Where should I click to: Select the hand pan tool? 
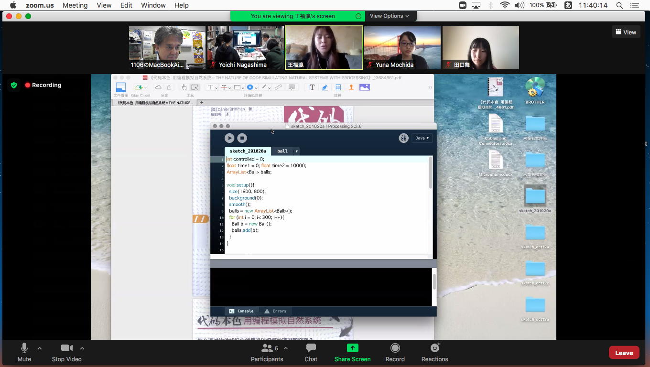[x=184, y=87]
